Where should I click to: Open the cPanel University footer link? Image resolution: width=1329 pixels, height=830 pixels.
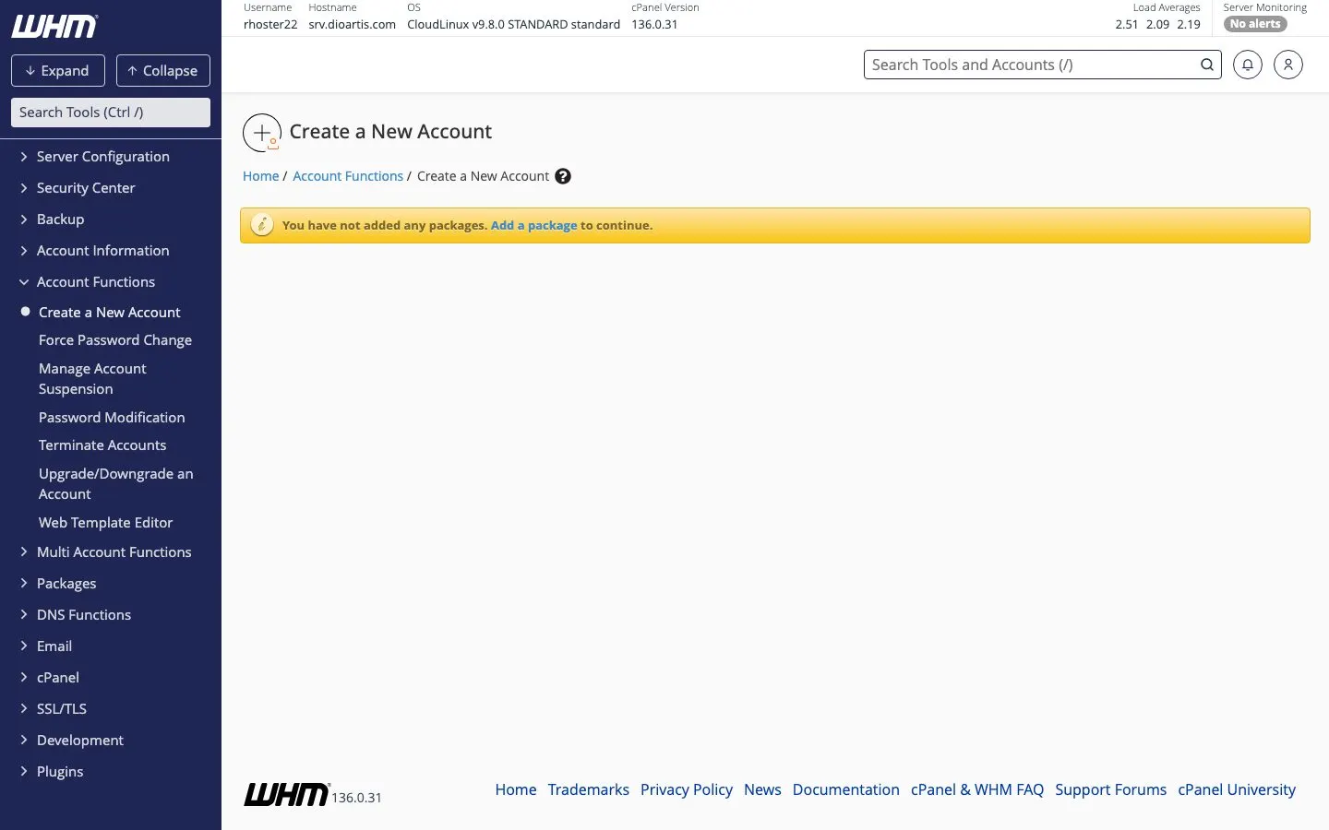(1237, 789)
